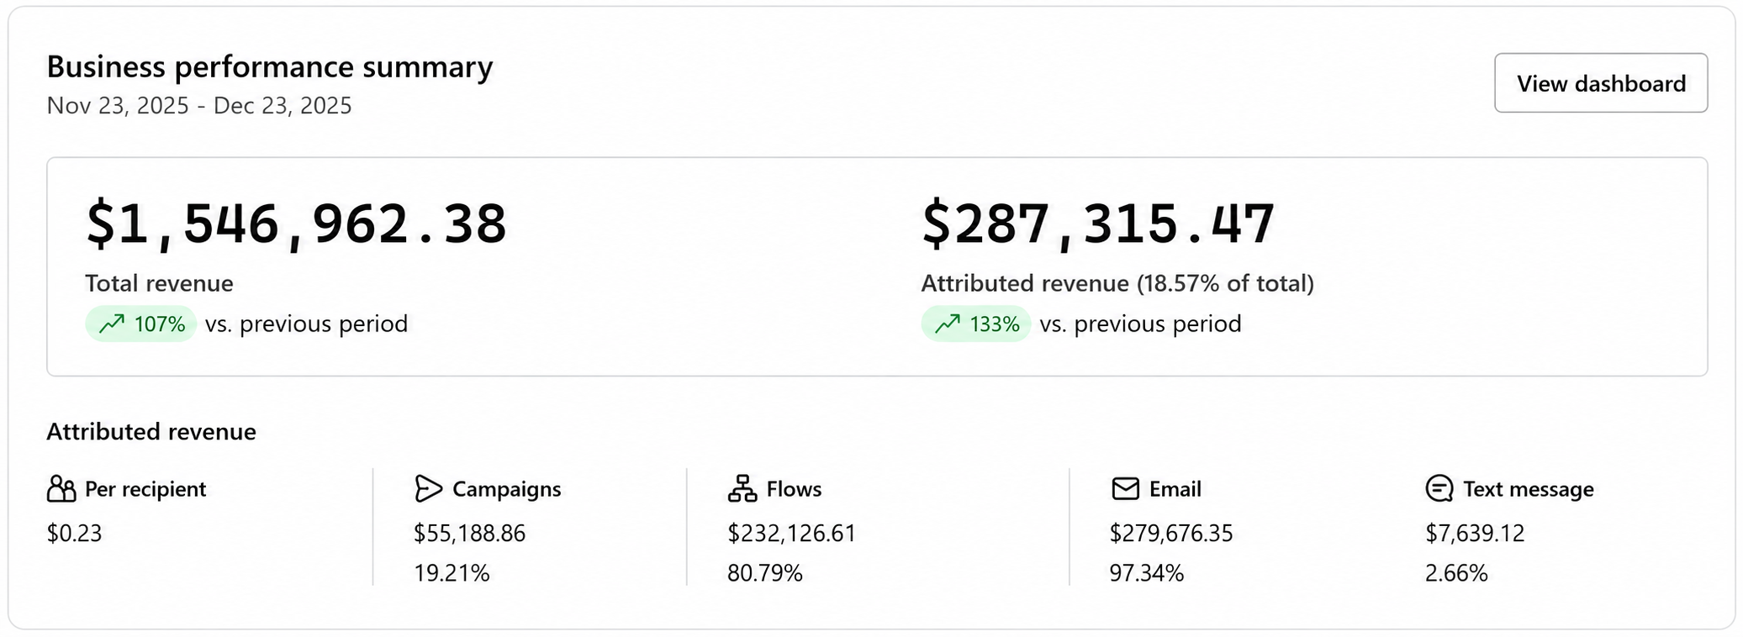Image resolution: width=1743 pixels, height=637 pixels.
Task: Click the Flows label
Action: tap(794, 489)
